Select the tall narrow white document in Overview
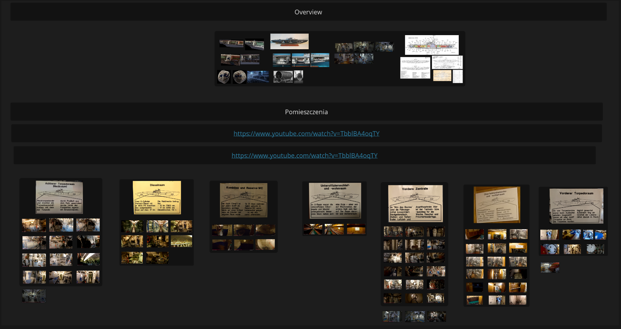The height and width of the screenshot is (329, 621). tap(458, 76)
